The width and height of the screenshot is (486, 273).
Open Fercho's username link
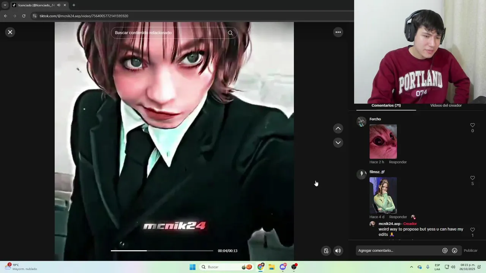click(375, 119)
